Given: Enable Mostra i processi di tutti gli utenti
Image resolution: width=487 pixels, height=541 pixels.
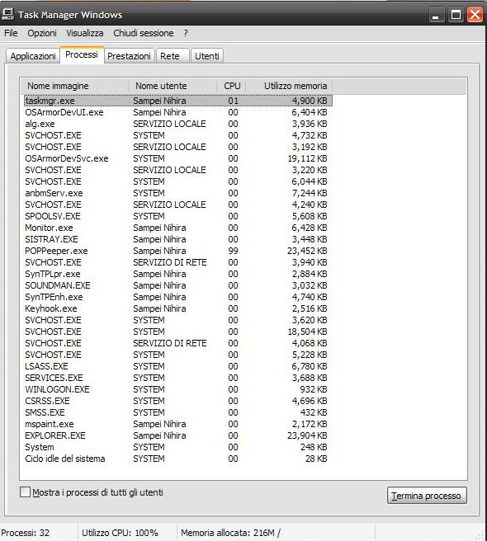Looking at the screenshot, I should coord(25,492).
